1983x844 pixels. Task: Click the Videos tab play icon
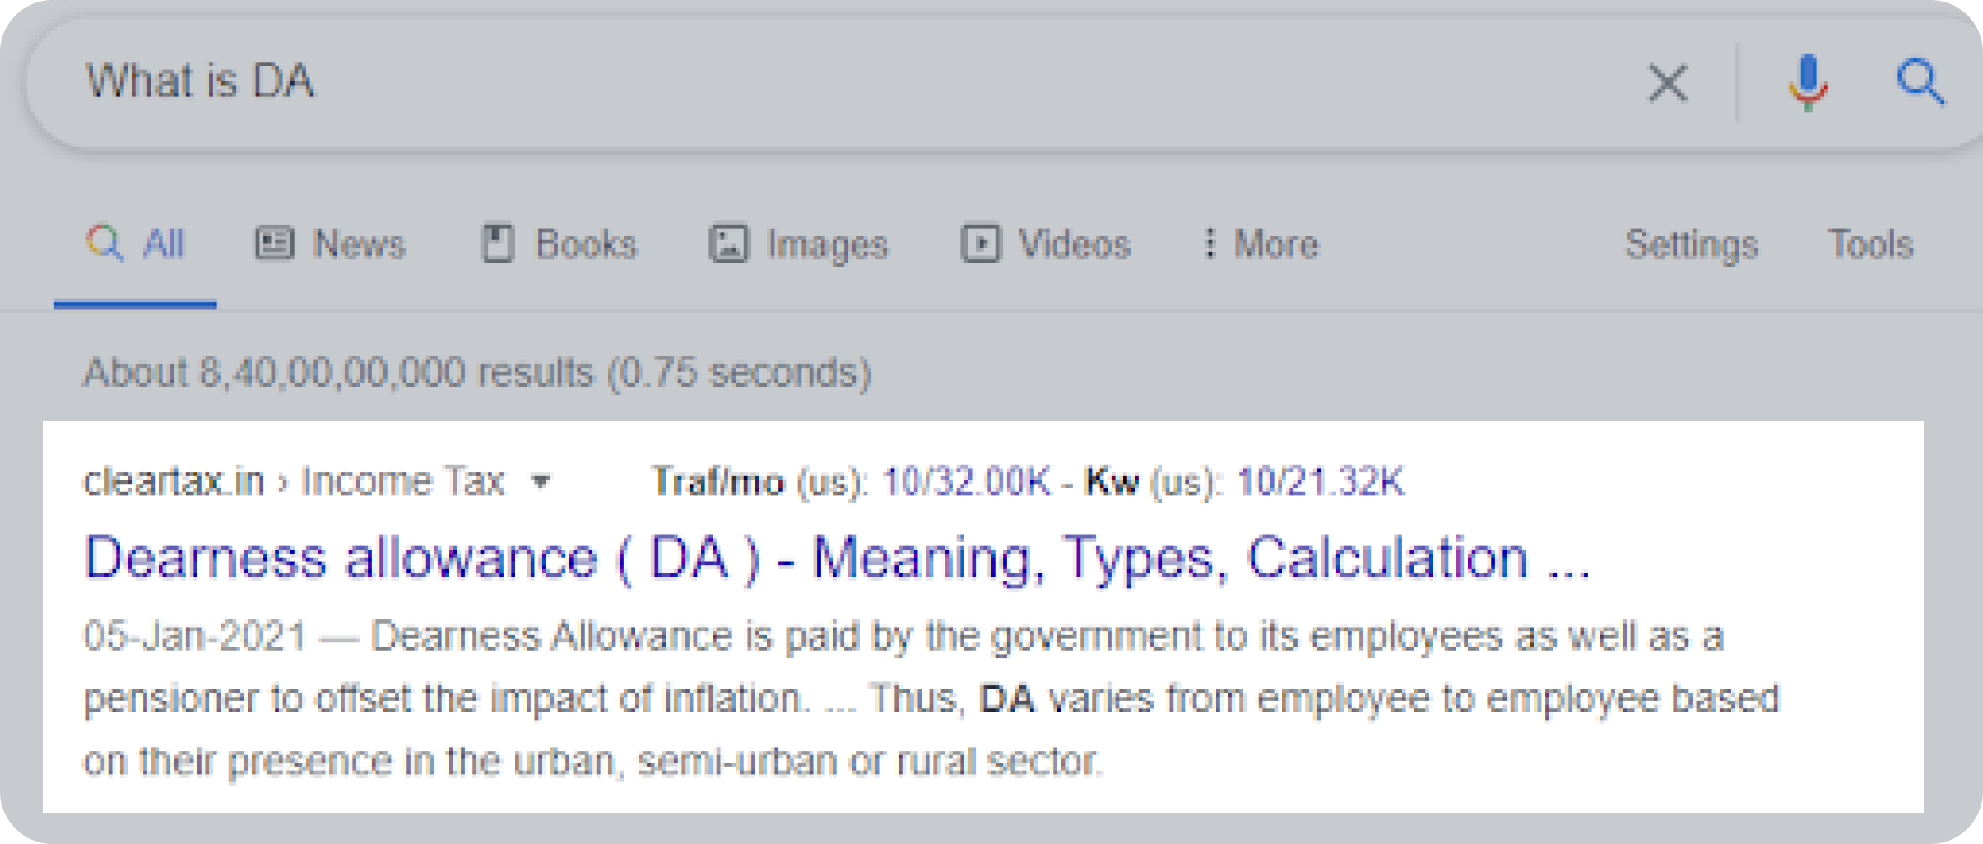pyautogui.click(x=980, y=244)
